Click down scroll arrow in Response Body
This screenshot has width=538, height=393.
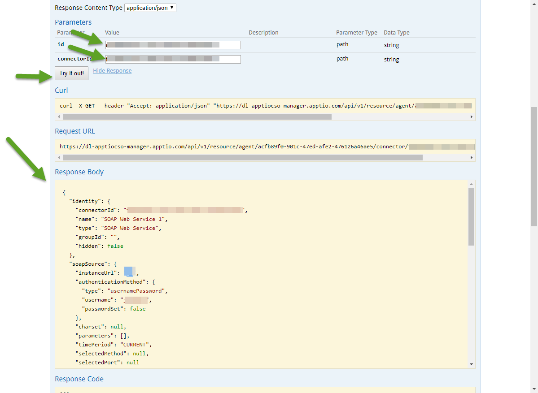point(471,364)
